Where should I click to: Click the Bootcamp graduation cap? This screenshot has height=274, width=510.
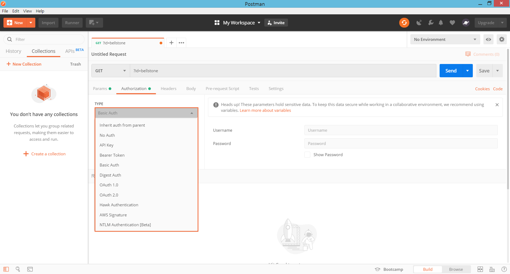(x=377, y=269)
